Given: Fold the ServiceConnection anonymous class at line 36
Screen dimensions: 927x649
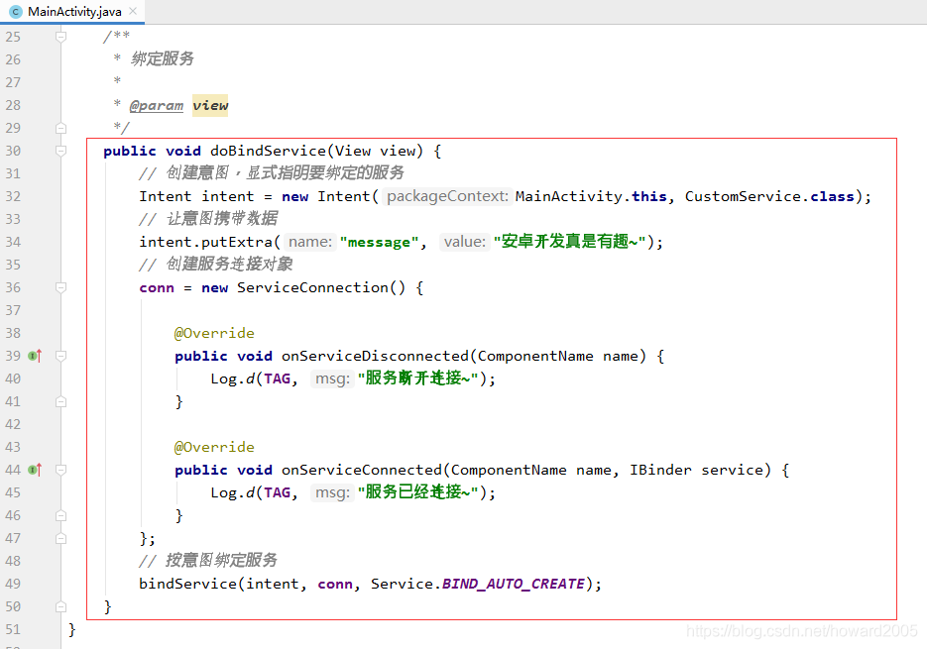Looking at the screenshot, I should [60, 287].
